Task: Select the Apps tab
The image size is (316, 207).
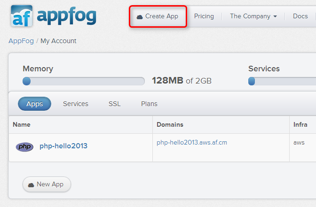Action: 34,104
